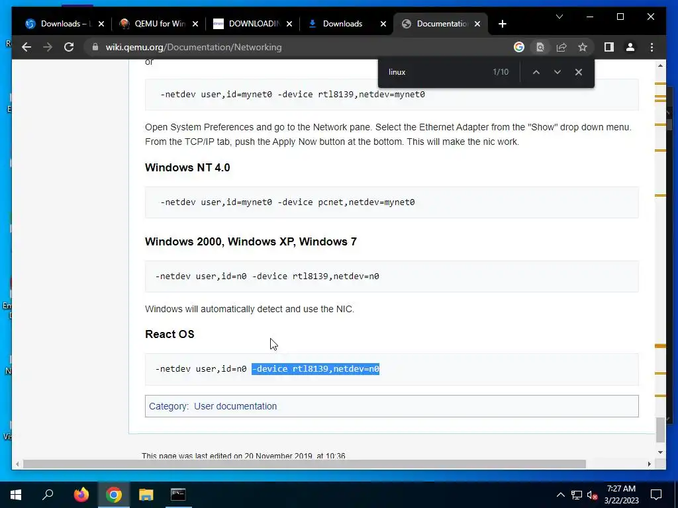Screen dimensions: 678x508
Task: Click 'Windows will automatically detect and use the NIC.'
Action: [x=250, y=310]
